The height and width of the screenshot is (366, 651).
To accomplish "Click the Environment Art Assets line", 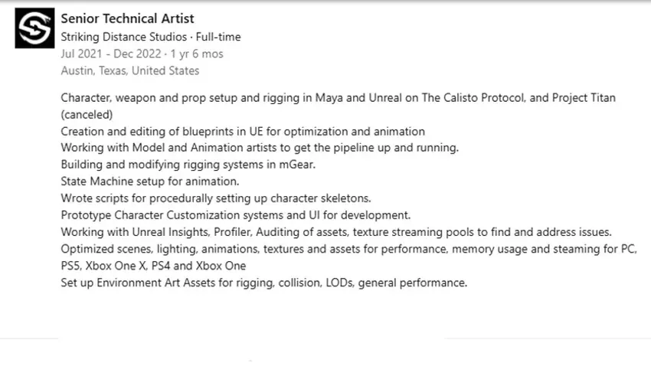I will point(263,283).
